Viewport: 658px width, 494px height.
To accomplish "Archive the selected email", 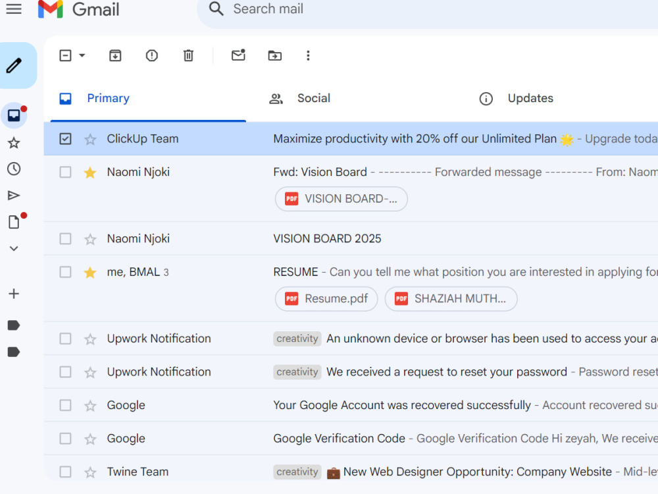I will point(115,55).
